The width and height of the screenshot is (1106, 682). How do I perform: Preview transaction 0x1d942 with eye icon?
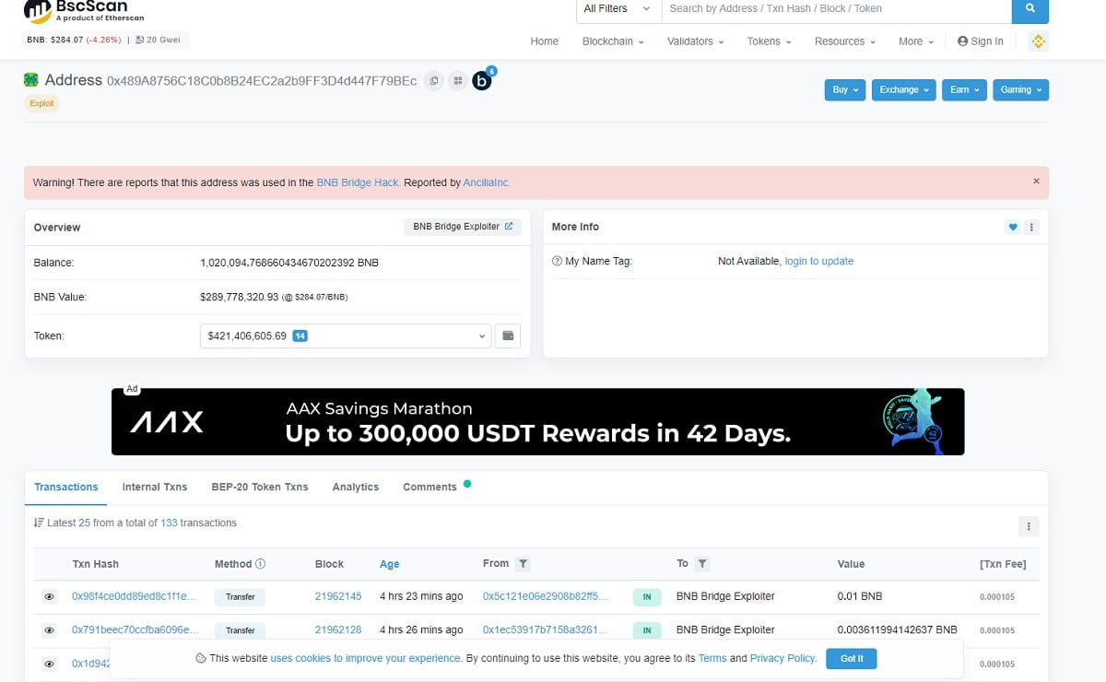coord(49,664)
